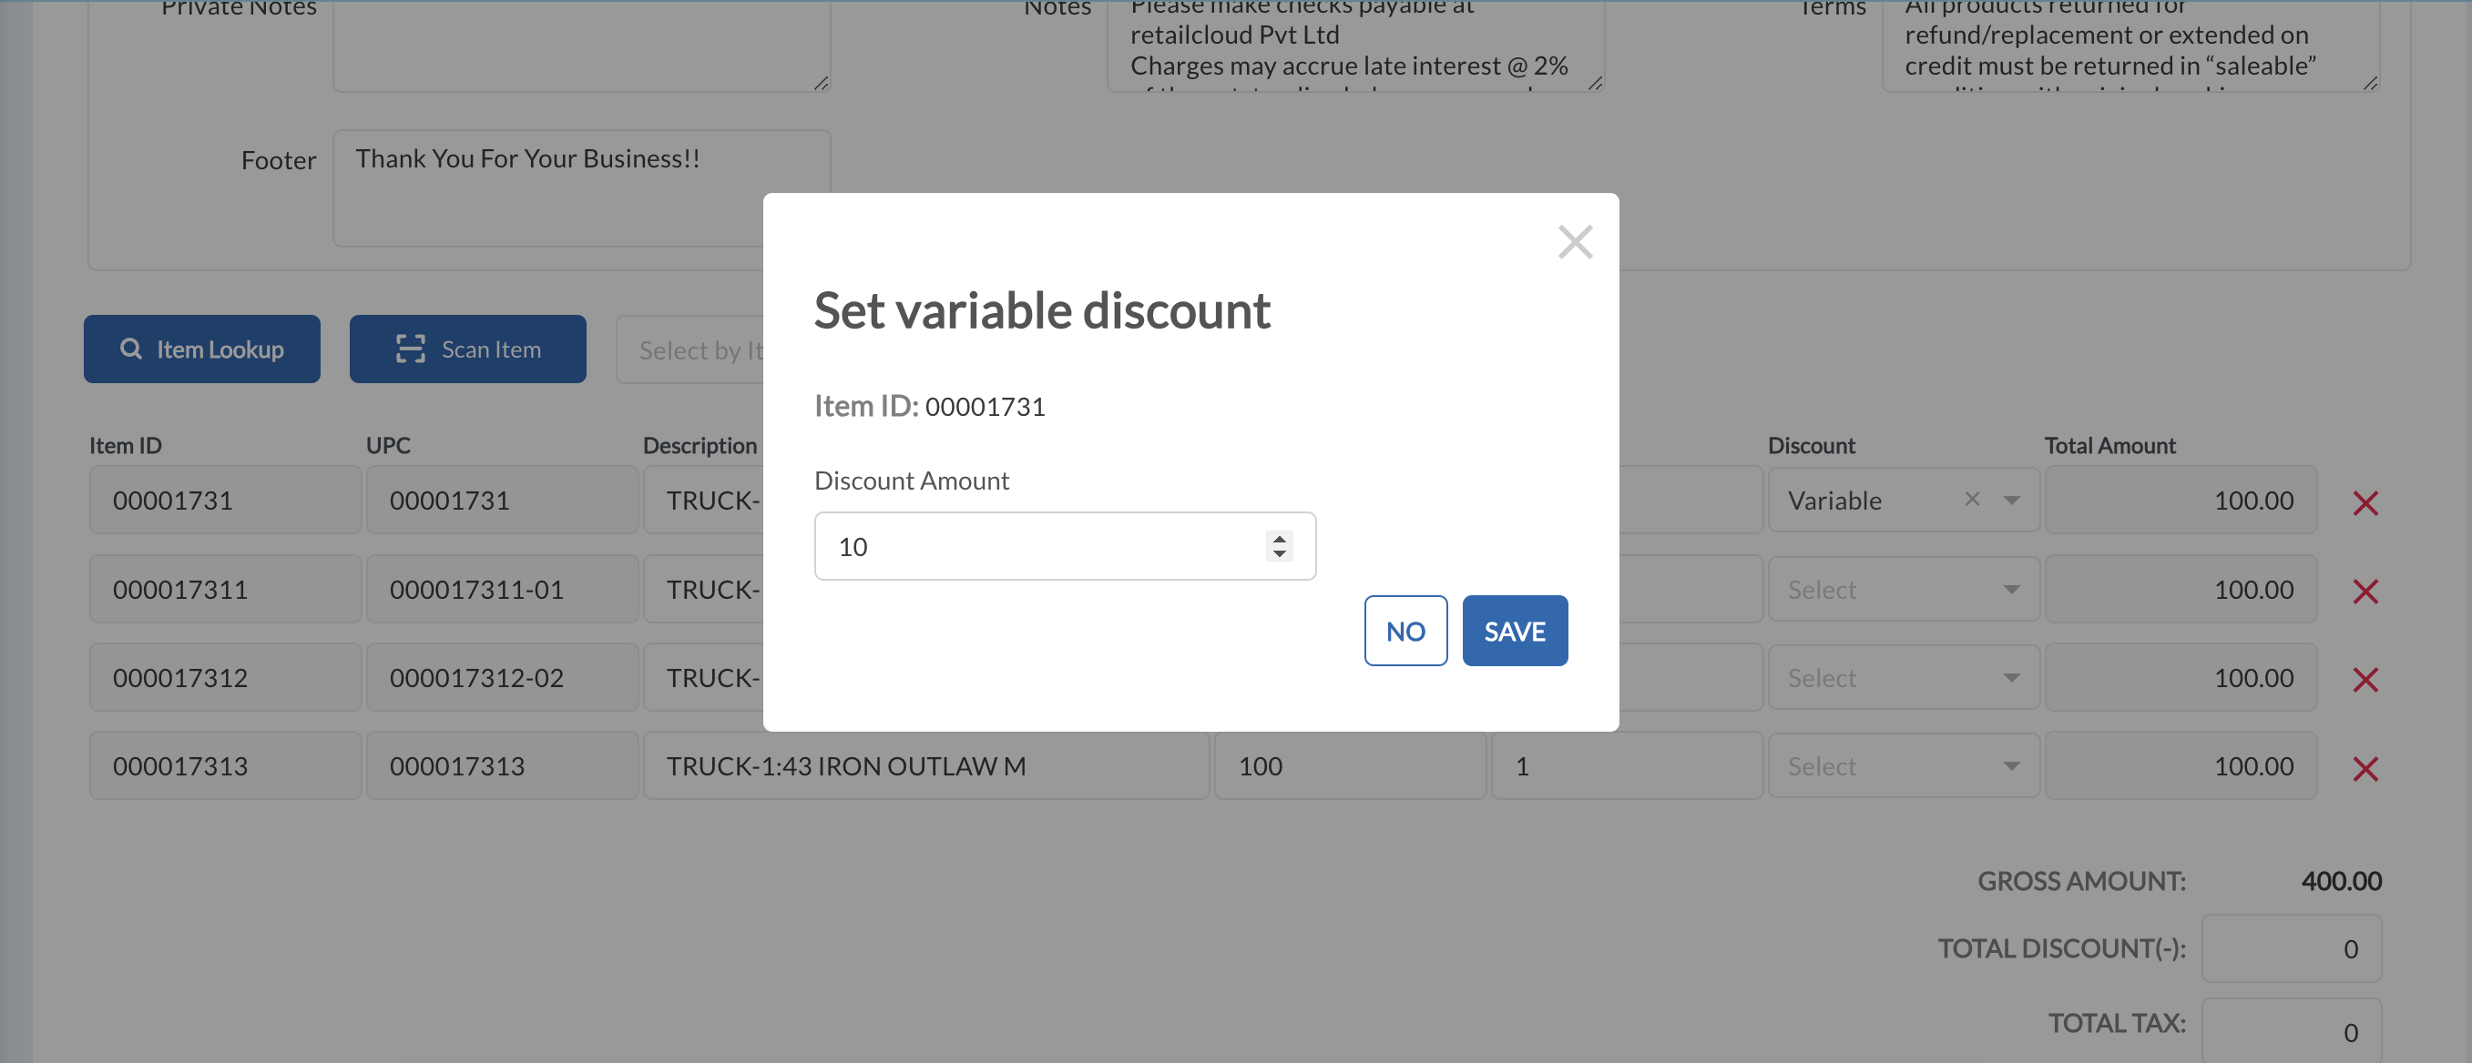Delete line item 000017312
Screen dimensions: 2472x1063
tap(2365, 680)
